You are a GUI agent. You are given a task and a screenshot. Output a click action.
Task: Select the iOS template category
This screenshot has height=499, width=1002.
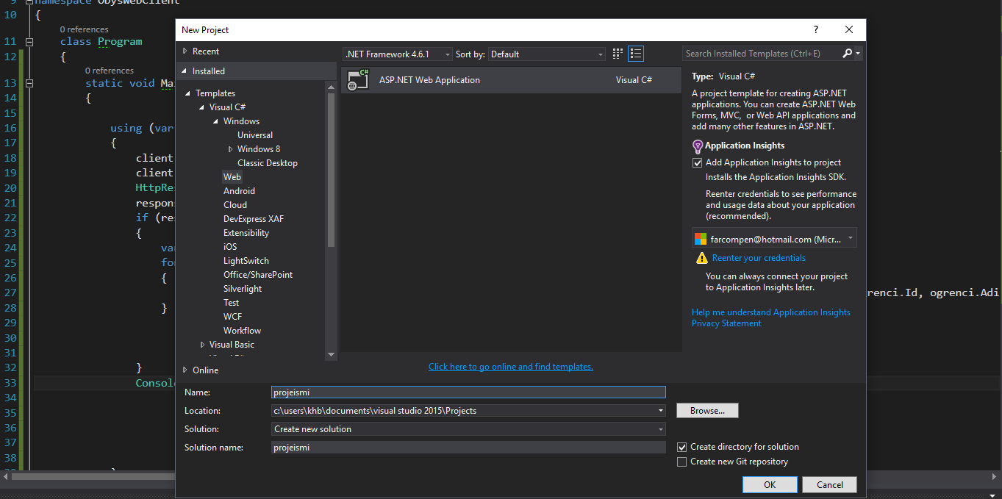(x=230, y=247)
